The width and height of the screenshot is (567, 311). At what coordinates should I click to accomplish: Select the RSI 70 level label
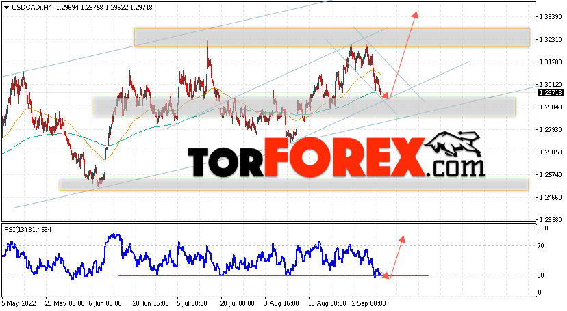click(x=540, y=246)
